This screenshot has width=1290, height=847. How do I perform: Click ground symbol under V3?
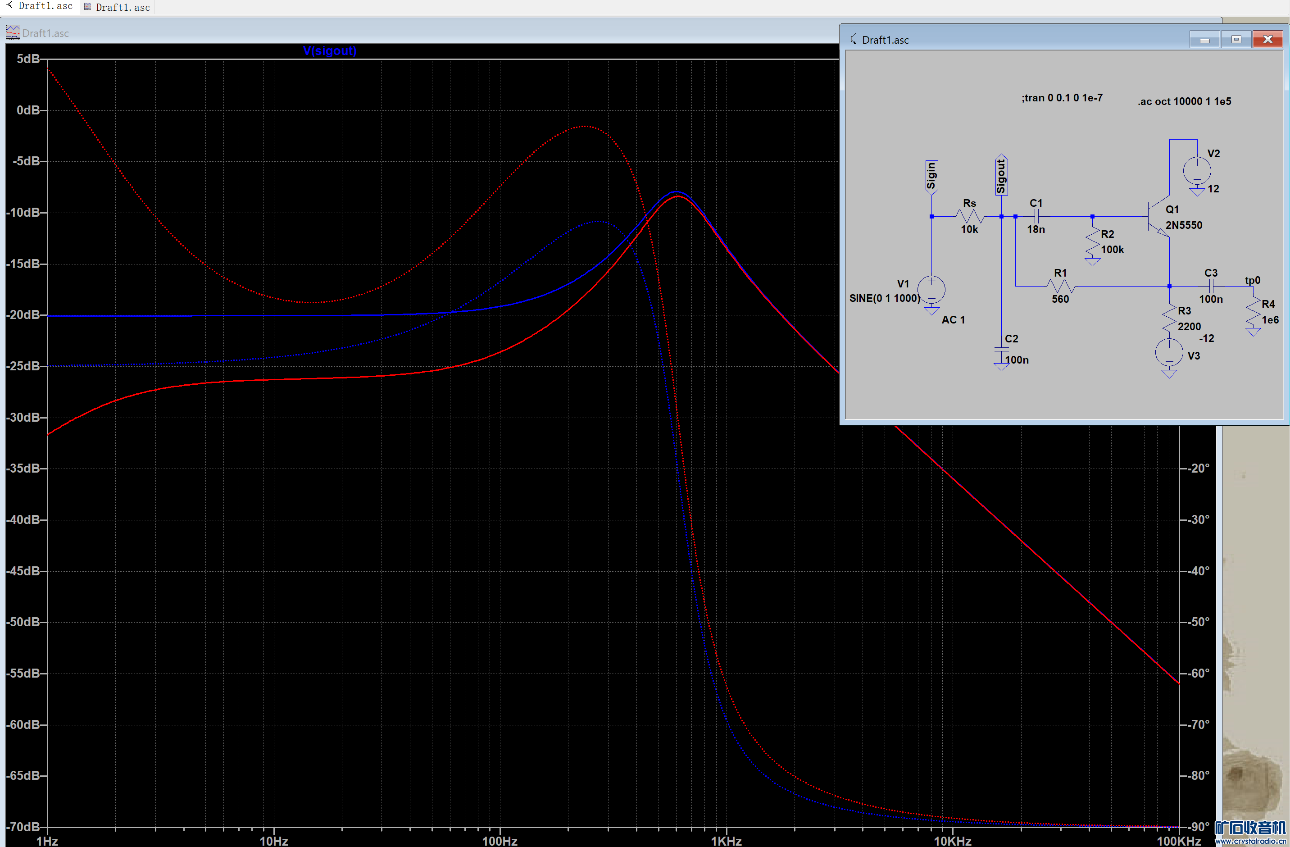coord(1169,373)
